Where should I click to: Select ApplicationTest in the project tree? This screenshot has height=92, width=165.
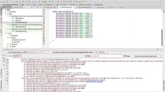(x=21, y=27)
